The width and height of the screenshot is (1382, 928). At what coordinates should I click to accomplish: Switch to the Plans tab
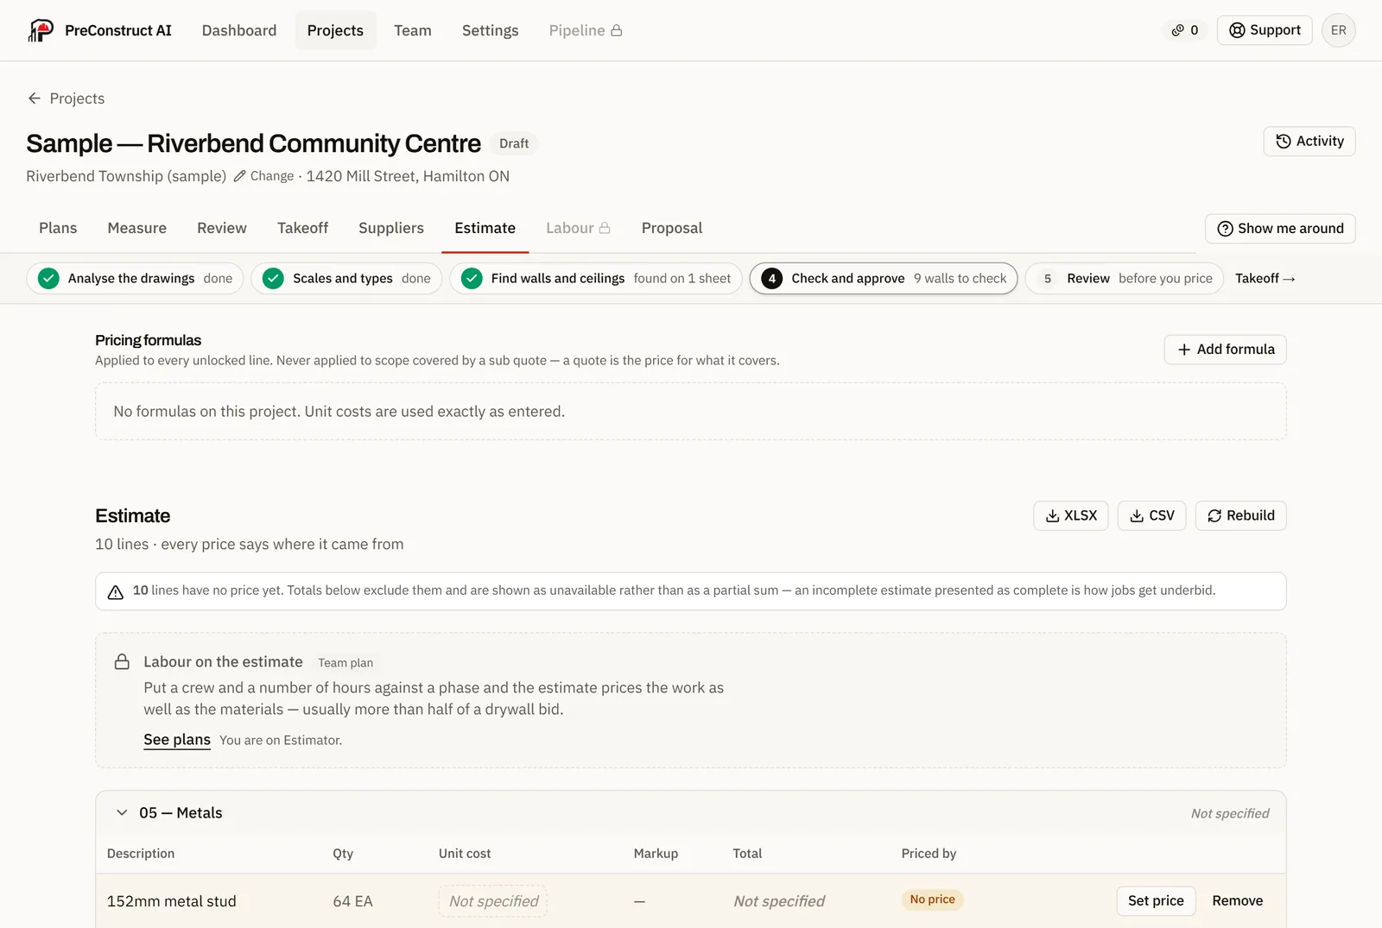(x=58, y=228)
